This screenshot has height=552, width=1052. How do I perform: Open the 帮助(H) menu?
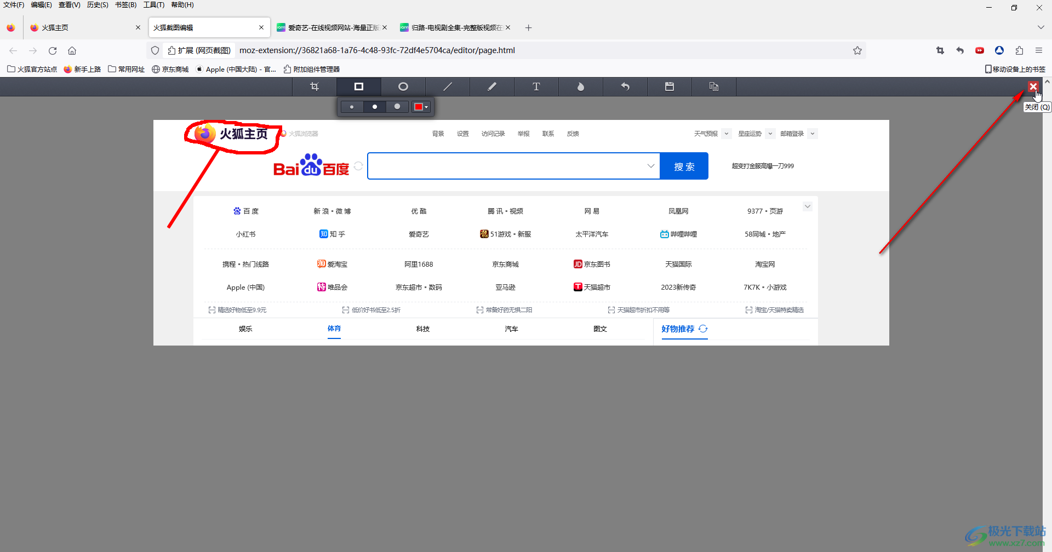point(182,5)
